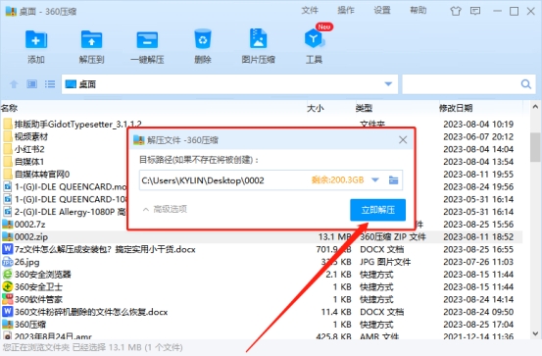Select folder 排版助手GidotTypesetter_3.1.1.2
The height and width of the screenshot is (356, 542).
[x=77, y=124]
